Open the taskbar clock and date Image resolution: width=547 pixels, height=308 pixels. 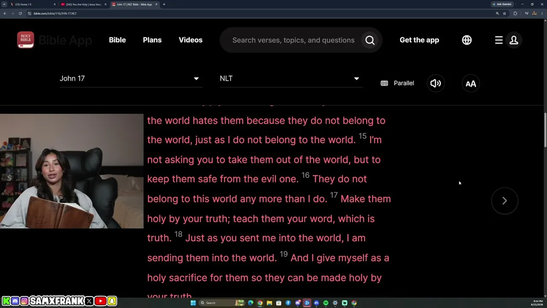coord(537,303)
